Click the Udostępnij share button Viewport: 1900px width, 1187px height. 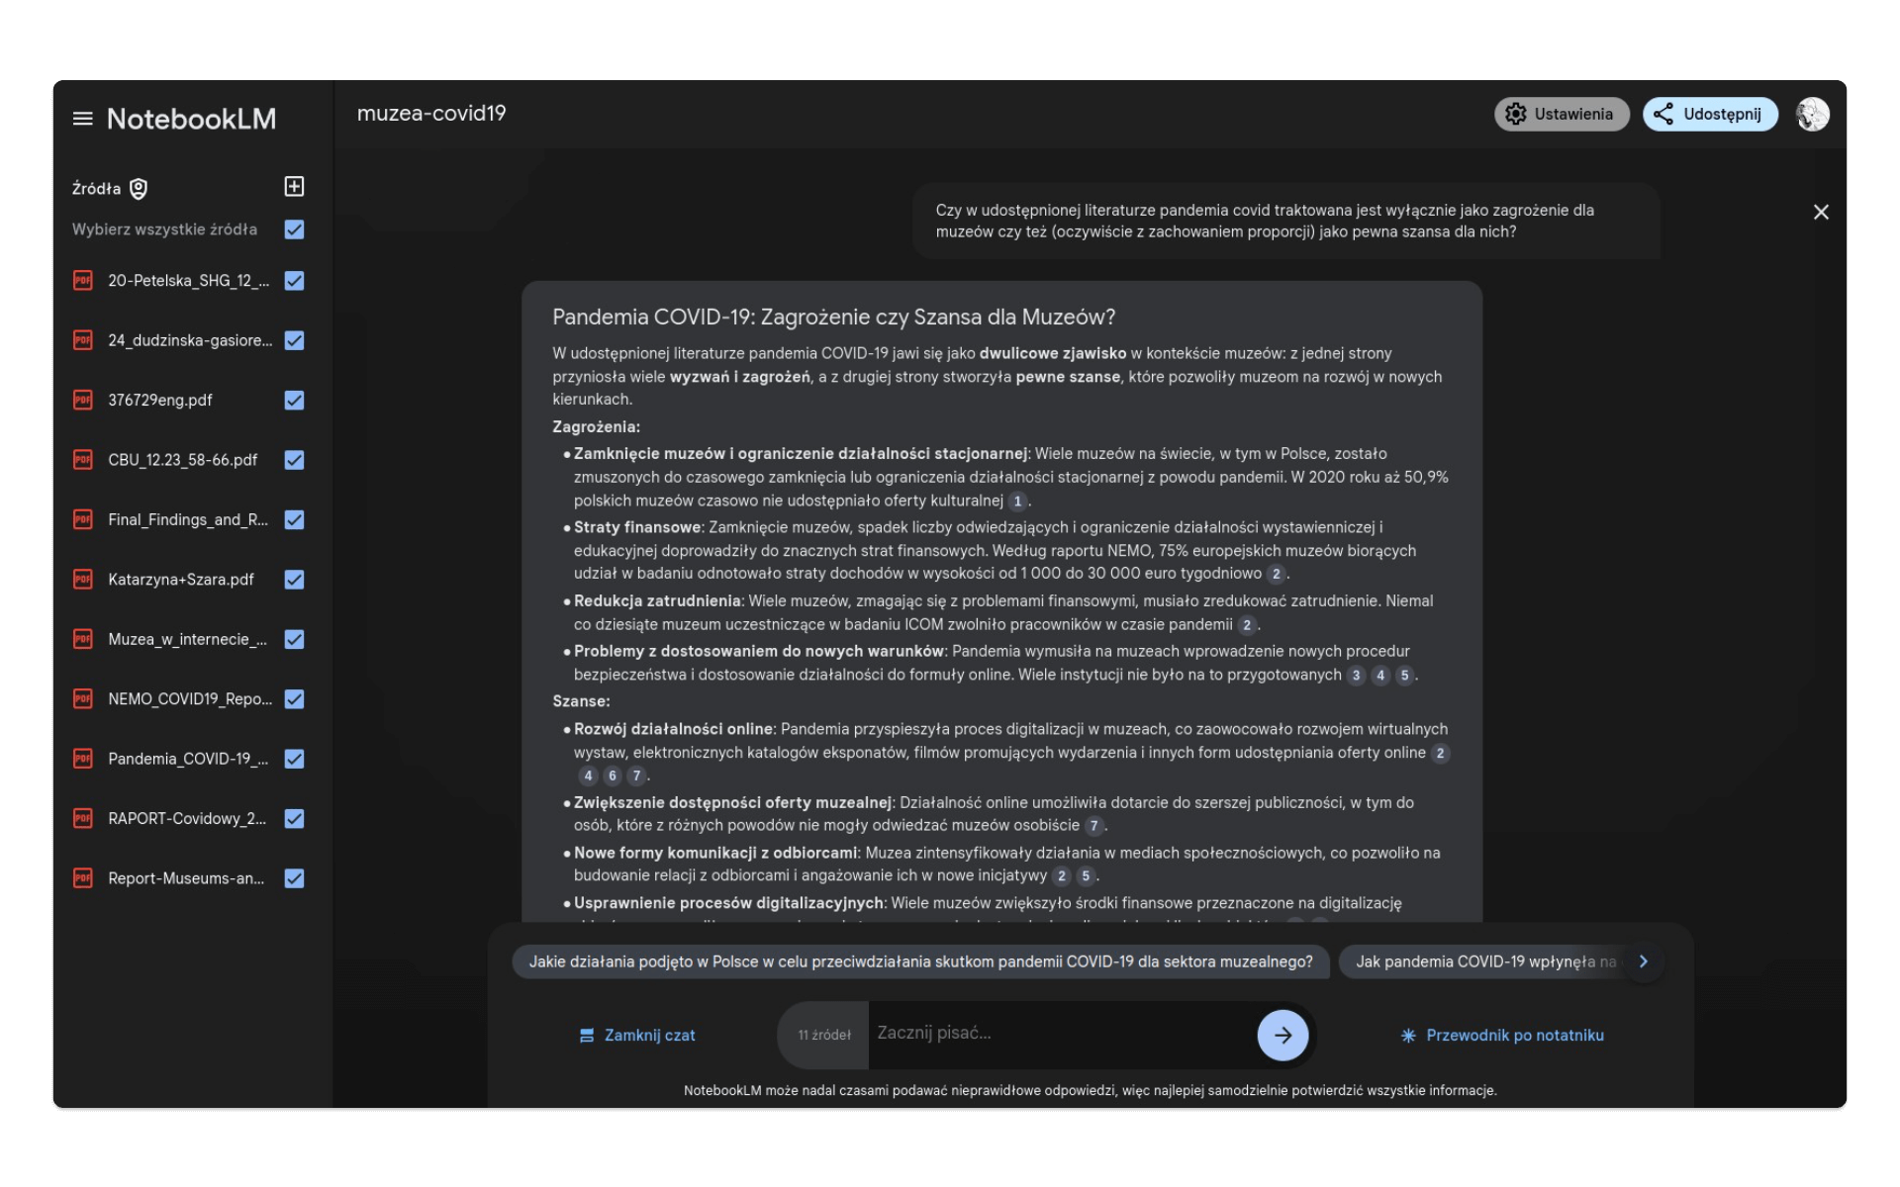pos(1710,114)
